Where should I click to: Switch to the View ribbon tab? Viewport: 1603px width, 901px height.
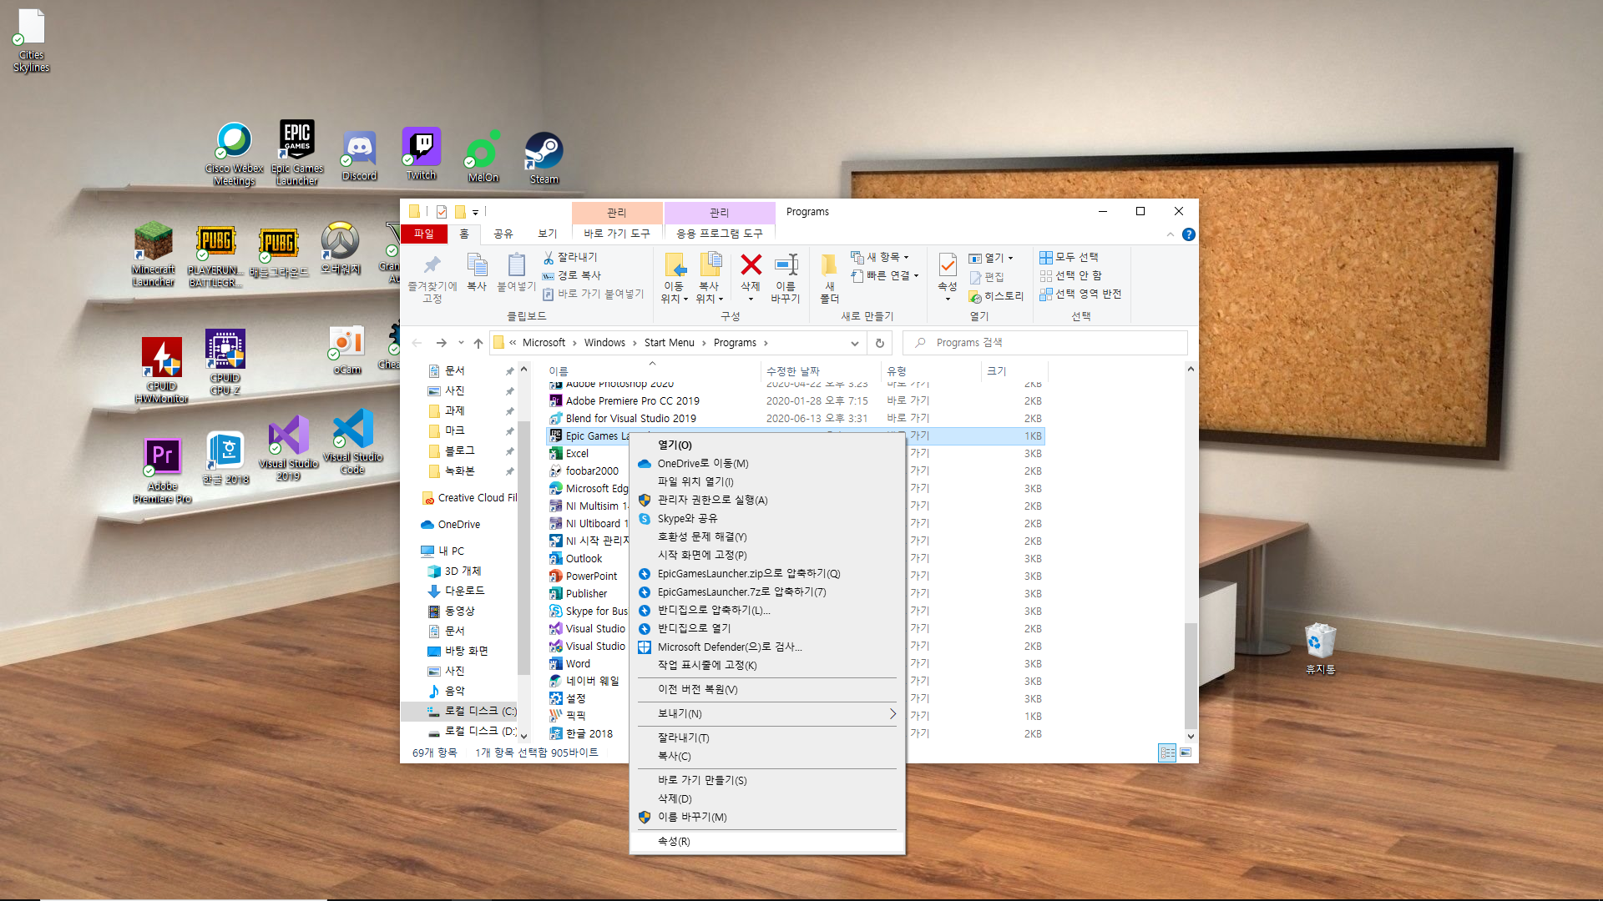548,234
